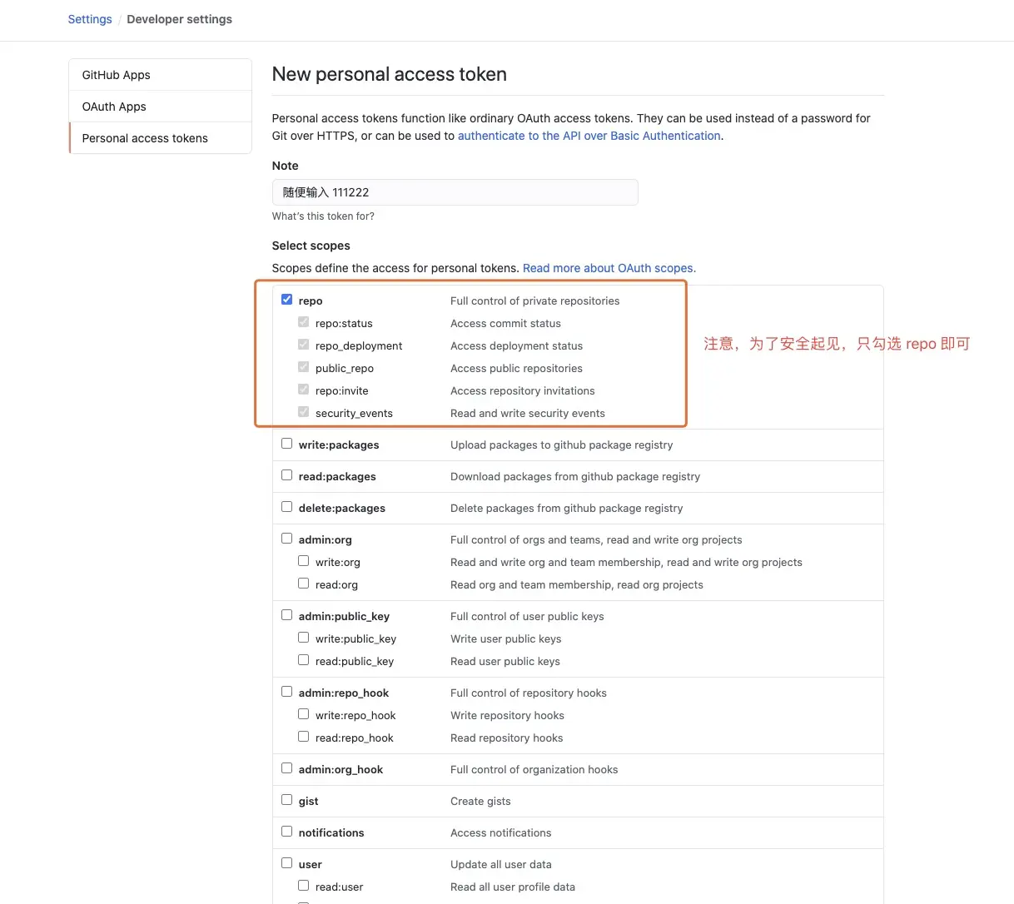This screenshot has width=1014, height=904.
Task: Enable the read:org sub-scope
Action: (x=303, y=584)
